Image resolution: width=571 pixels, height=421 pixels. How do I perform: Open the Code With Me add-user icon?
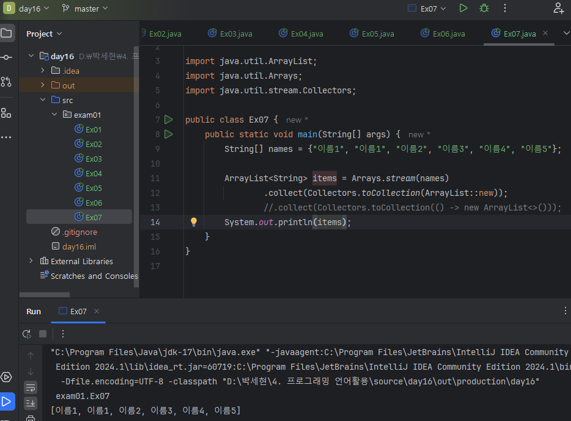[558, 9]
